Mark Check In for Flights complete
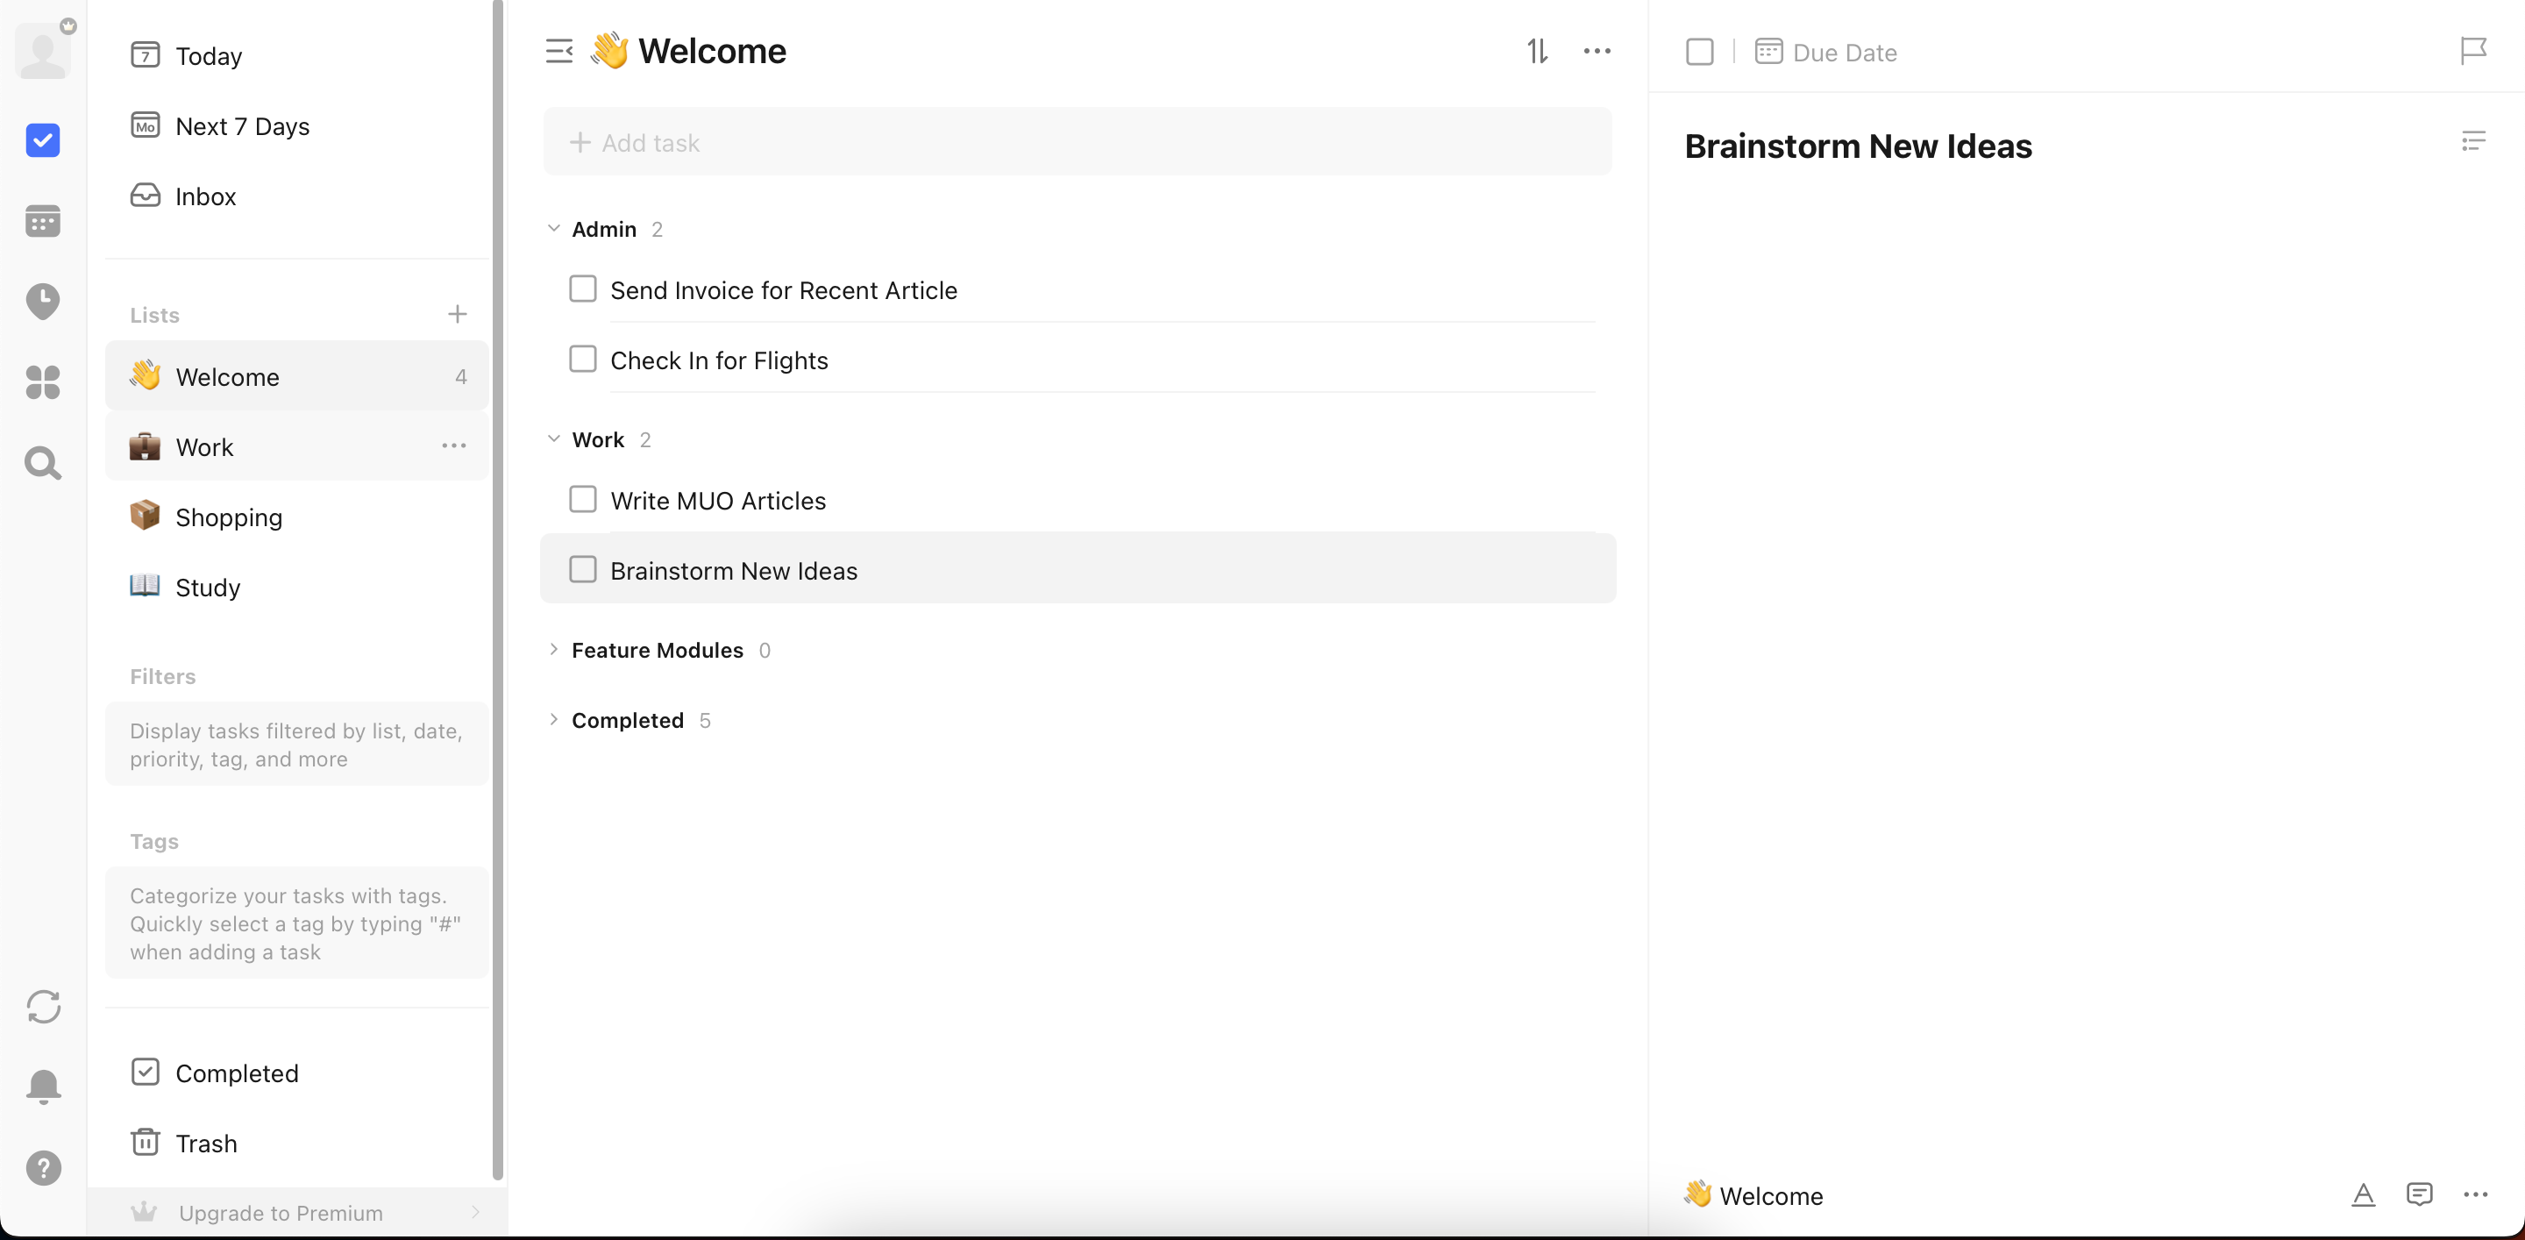Image resolution: width=2525 pixels, height=1240 pixels. [582, 360]
